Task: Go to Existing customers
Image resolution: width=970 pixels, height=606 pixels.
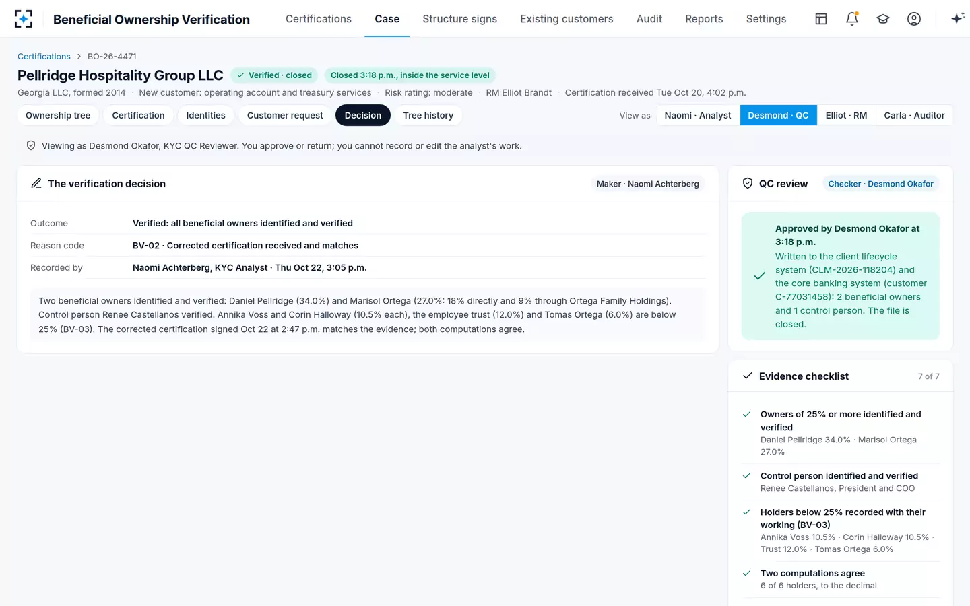Action: click(567, 19)
